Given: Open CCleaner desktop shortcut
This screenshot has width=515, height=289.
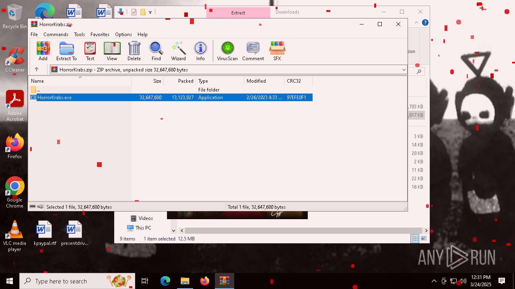Looking at the screenshot, I should tap(15, 60).
